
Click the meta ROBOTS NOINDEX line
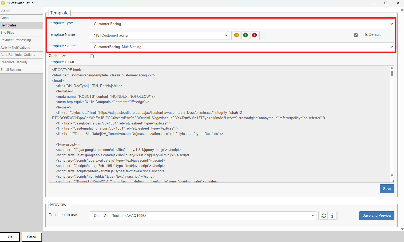pos(105,97)
